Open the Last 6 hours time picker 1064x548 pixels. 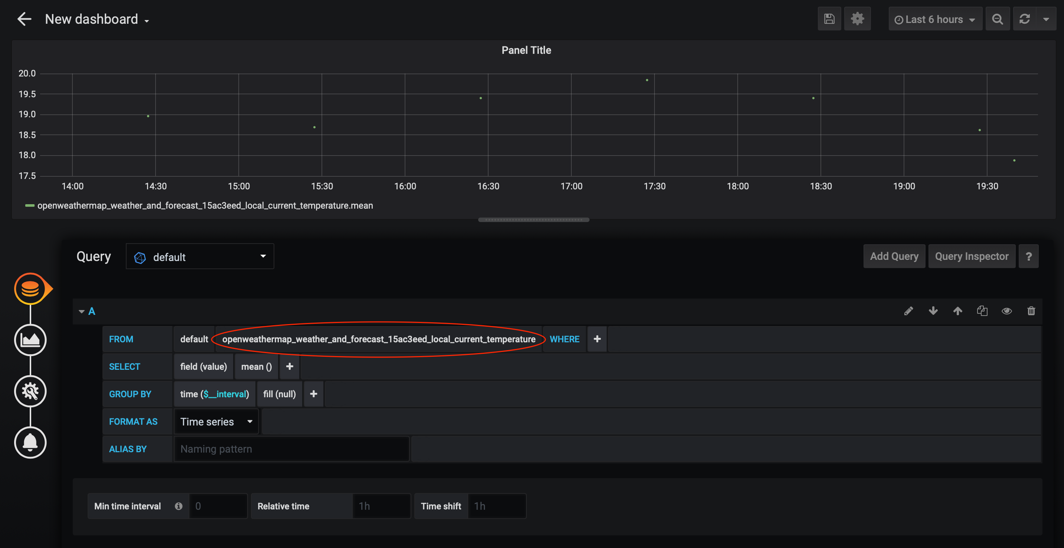pos(935,19)
